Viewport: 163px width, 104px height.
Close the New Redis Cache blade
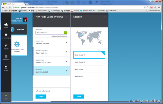point(66,17)
